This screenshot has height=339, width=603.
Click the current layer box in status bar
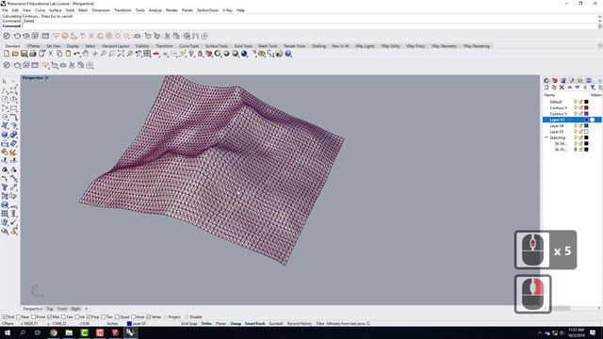pyautogui.click(x=138, y=324)
